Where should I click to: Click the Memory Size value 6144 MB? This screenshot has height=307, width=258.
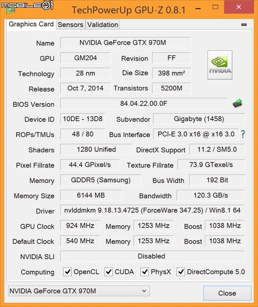tap(91, 195)
